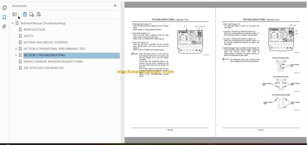Click 'Work Light Display (13)' text
The height and width of the screenshot is (145, 307).
232,24
